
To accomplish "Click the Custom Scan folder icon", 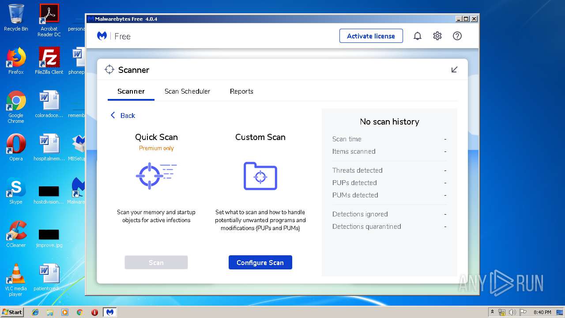I will click(x=260, y=176).
